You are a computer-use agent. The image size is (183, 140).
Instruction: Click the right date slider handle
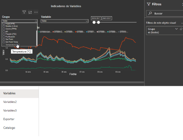98,22
